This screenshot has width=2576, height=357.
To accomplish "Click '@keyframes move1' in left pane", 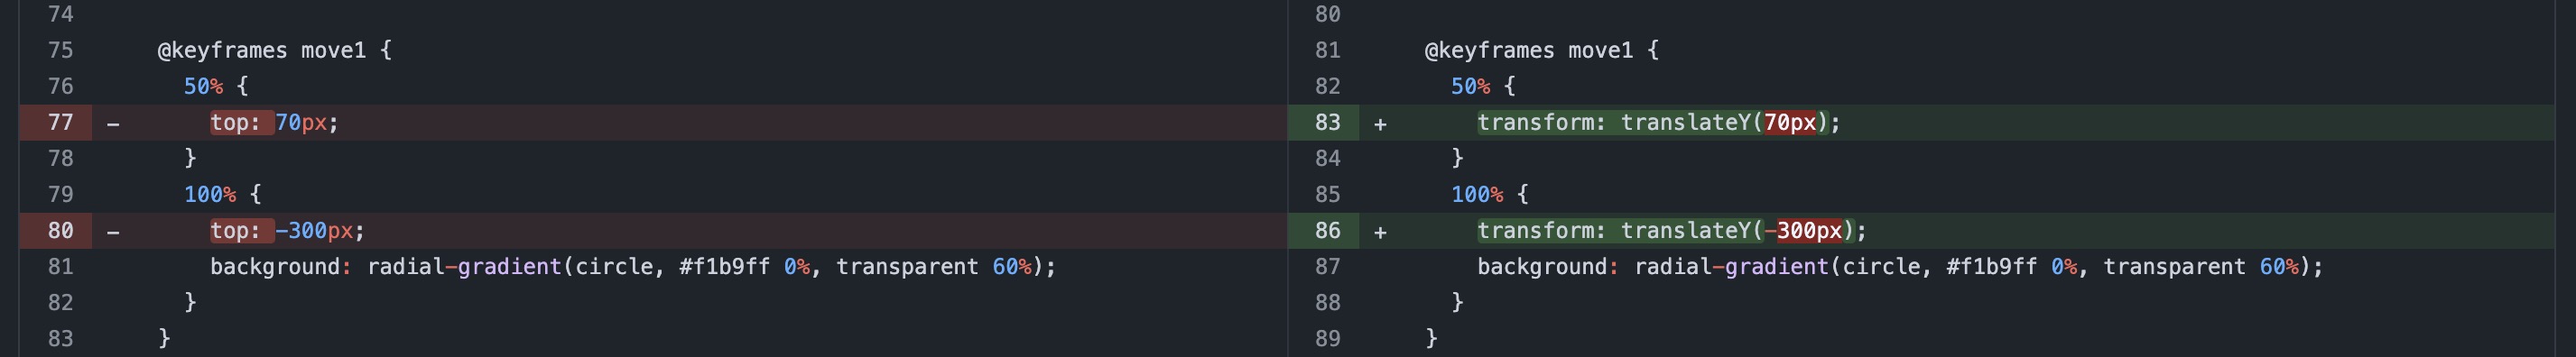I will pos(262,50).
